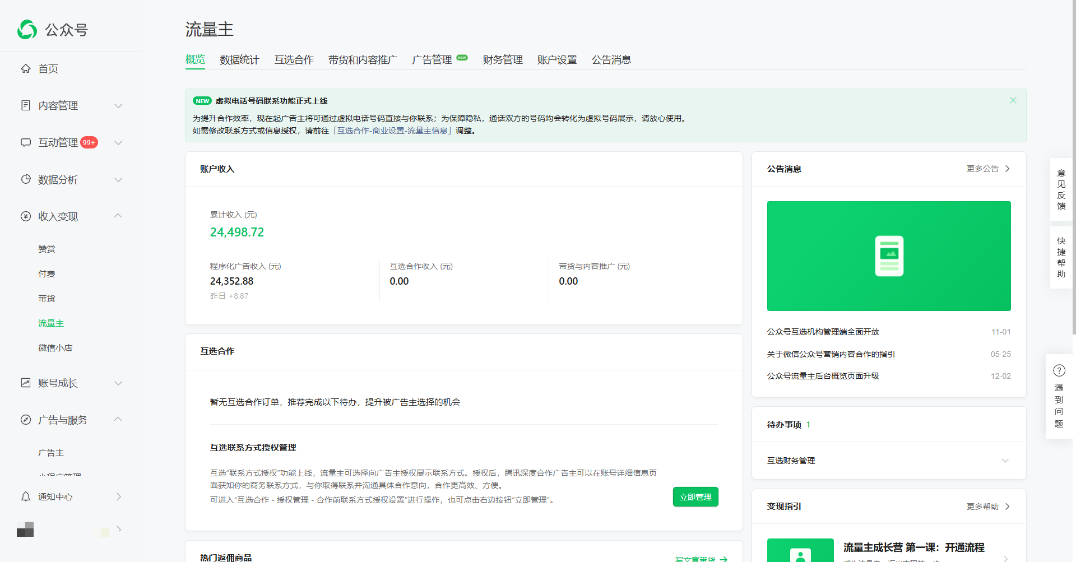
Task: Click the 数据分析 pie chart icon
Action: click(x=26, y=180)
